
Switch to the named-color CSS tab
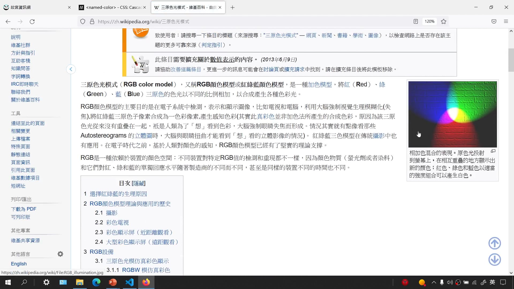[112, 7]
